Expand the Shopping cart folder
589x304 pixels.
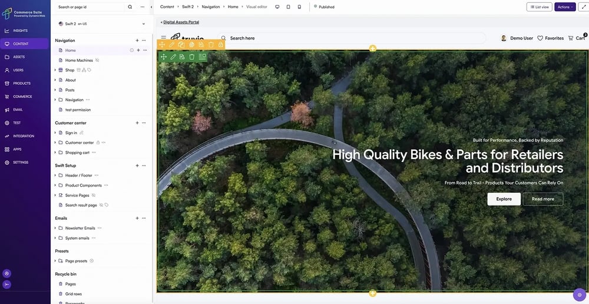coord(55,153)
